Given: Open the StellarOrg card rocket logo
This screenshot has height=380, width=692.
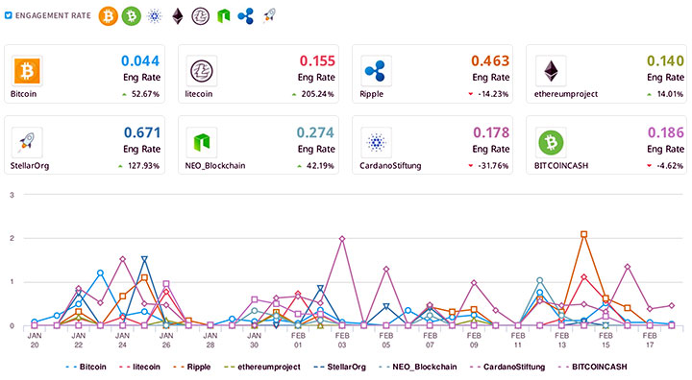Looking at the screenshot, I should [27, 142].
